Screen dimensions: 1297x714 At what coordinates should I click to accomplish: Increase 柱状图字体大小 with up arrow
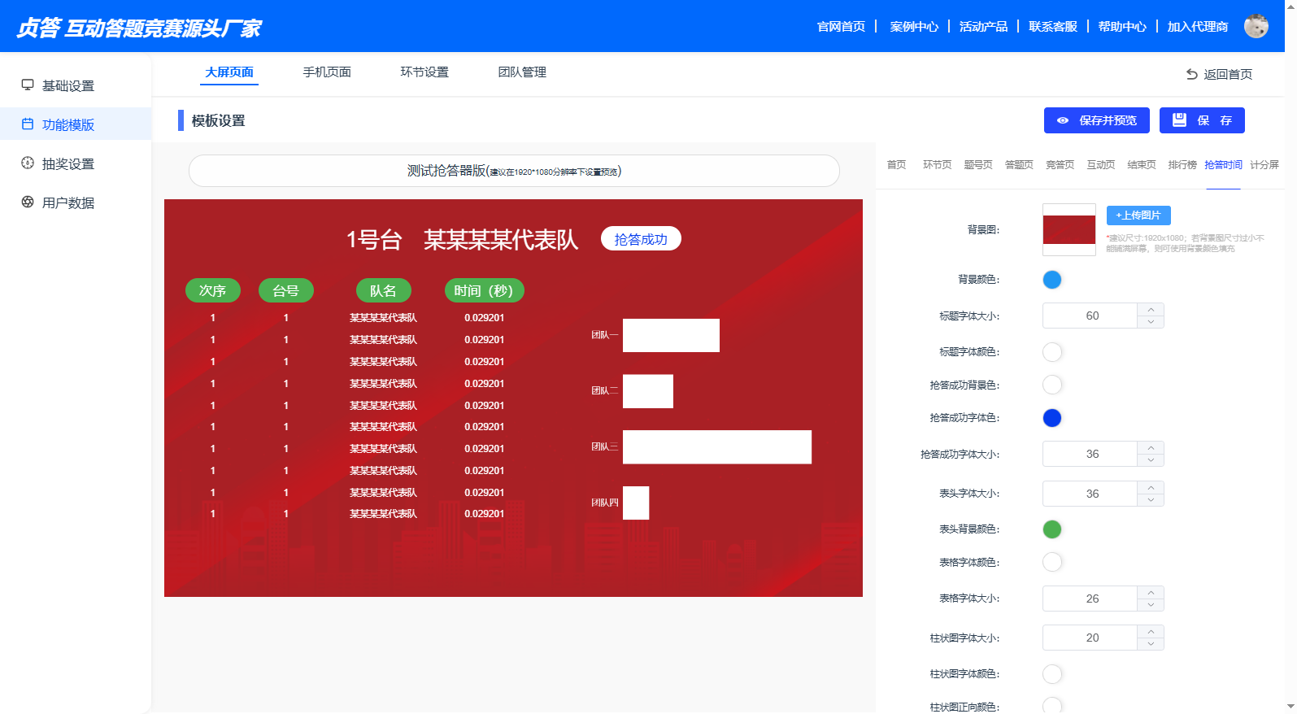(1151, 631)
